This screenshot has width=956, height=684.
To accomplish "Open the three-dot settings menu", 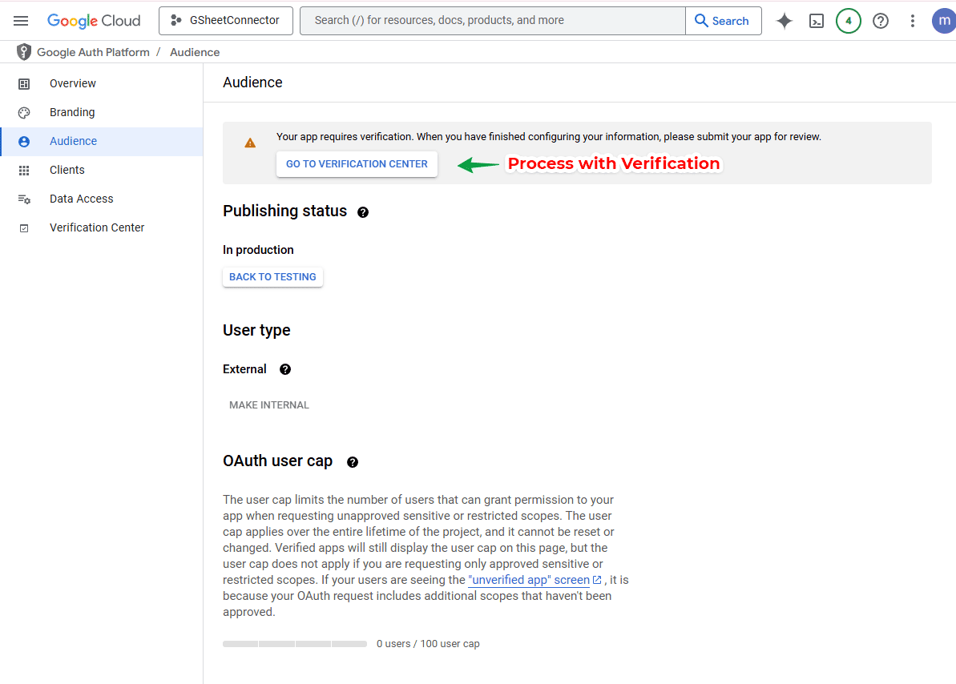I will (x=913, y=21).
